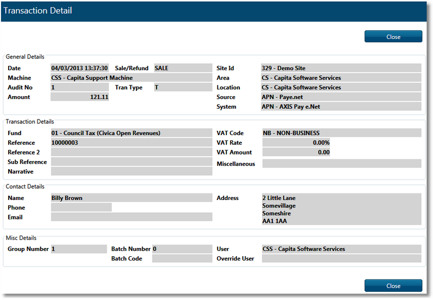This screenshot has width=433, height=300.
Task: Click the Machine field
Action: pos(131,78)
